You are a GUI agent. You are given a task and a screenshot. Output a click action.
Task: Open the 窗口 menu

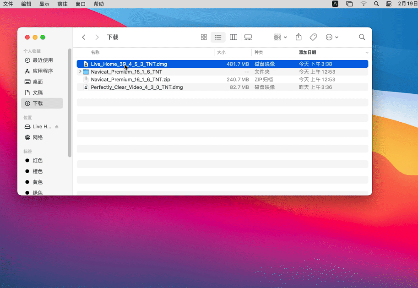(x=81, y=4)
